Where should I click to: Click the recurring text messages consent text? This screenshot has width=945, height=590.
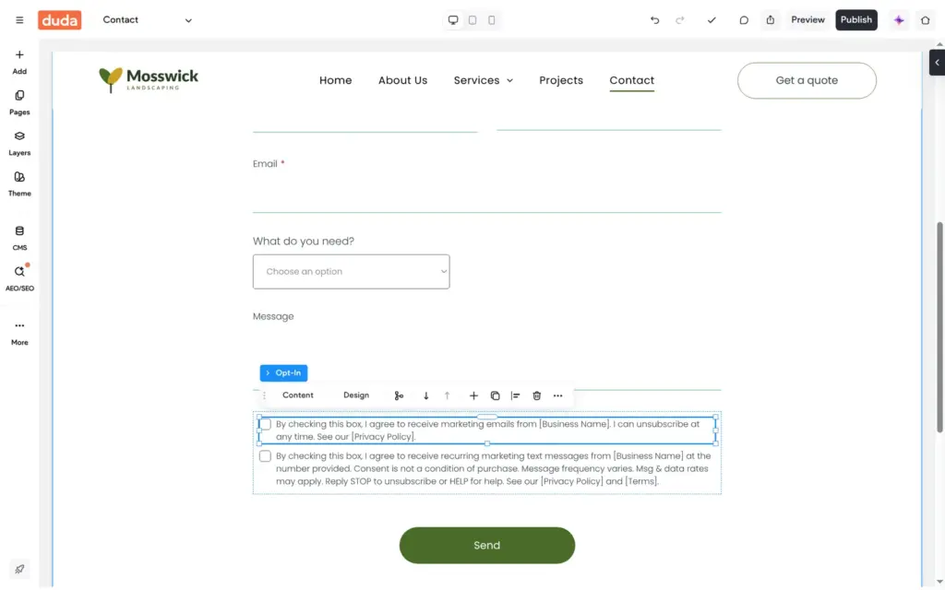coord(493,469)
